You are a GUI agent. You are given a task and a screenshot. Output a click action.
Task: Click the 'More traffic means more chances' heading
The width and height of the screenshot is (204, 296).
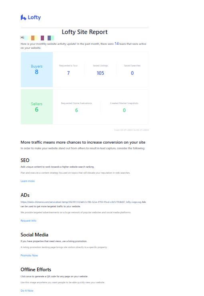83,142
